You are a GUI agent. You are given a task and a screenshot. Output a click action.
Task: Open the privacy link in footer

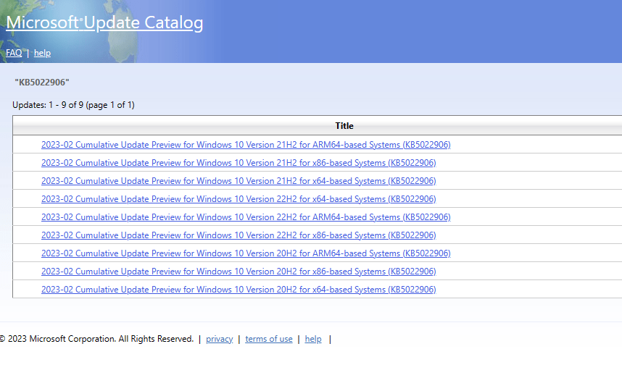click(220, 339)
